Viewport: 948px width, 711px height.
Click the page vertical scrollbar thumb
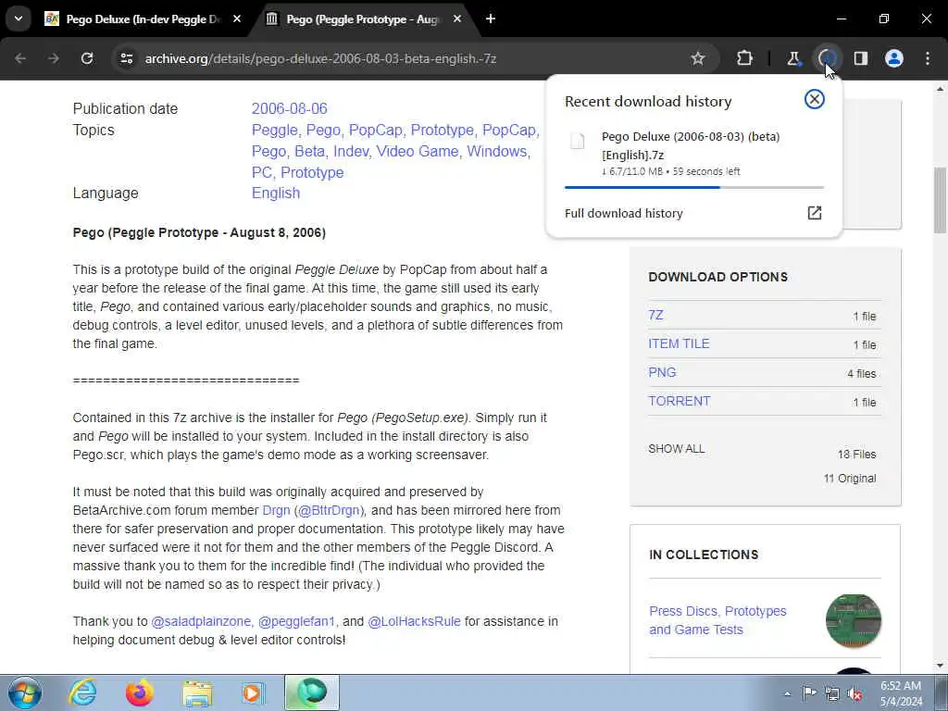(941, 200)
